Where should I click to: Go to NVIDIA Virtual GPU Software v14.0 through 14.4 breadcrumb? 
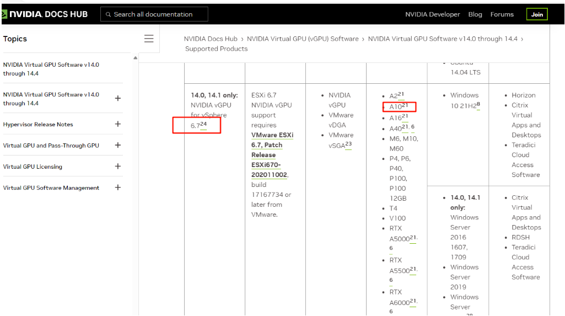443,39
